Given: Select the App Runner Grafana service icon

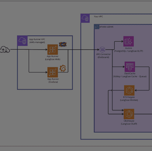Looking at the screenshot, I should coord(53,72).
